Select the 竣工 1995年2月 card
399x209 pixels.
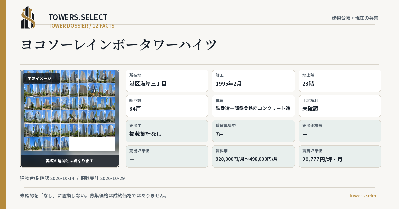click(253, 81)
